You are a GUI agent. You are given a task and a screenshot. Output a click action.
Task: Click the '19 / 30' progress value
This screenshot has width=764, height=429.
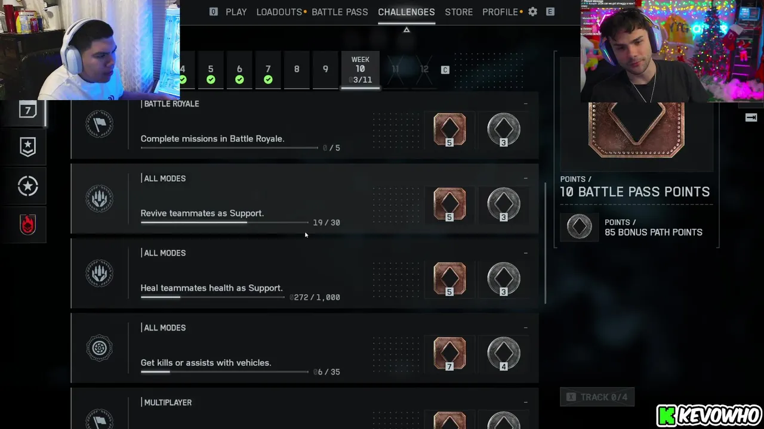[x=326, y=222]
